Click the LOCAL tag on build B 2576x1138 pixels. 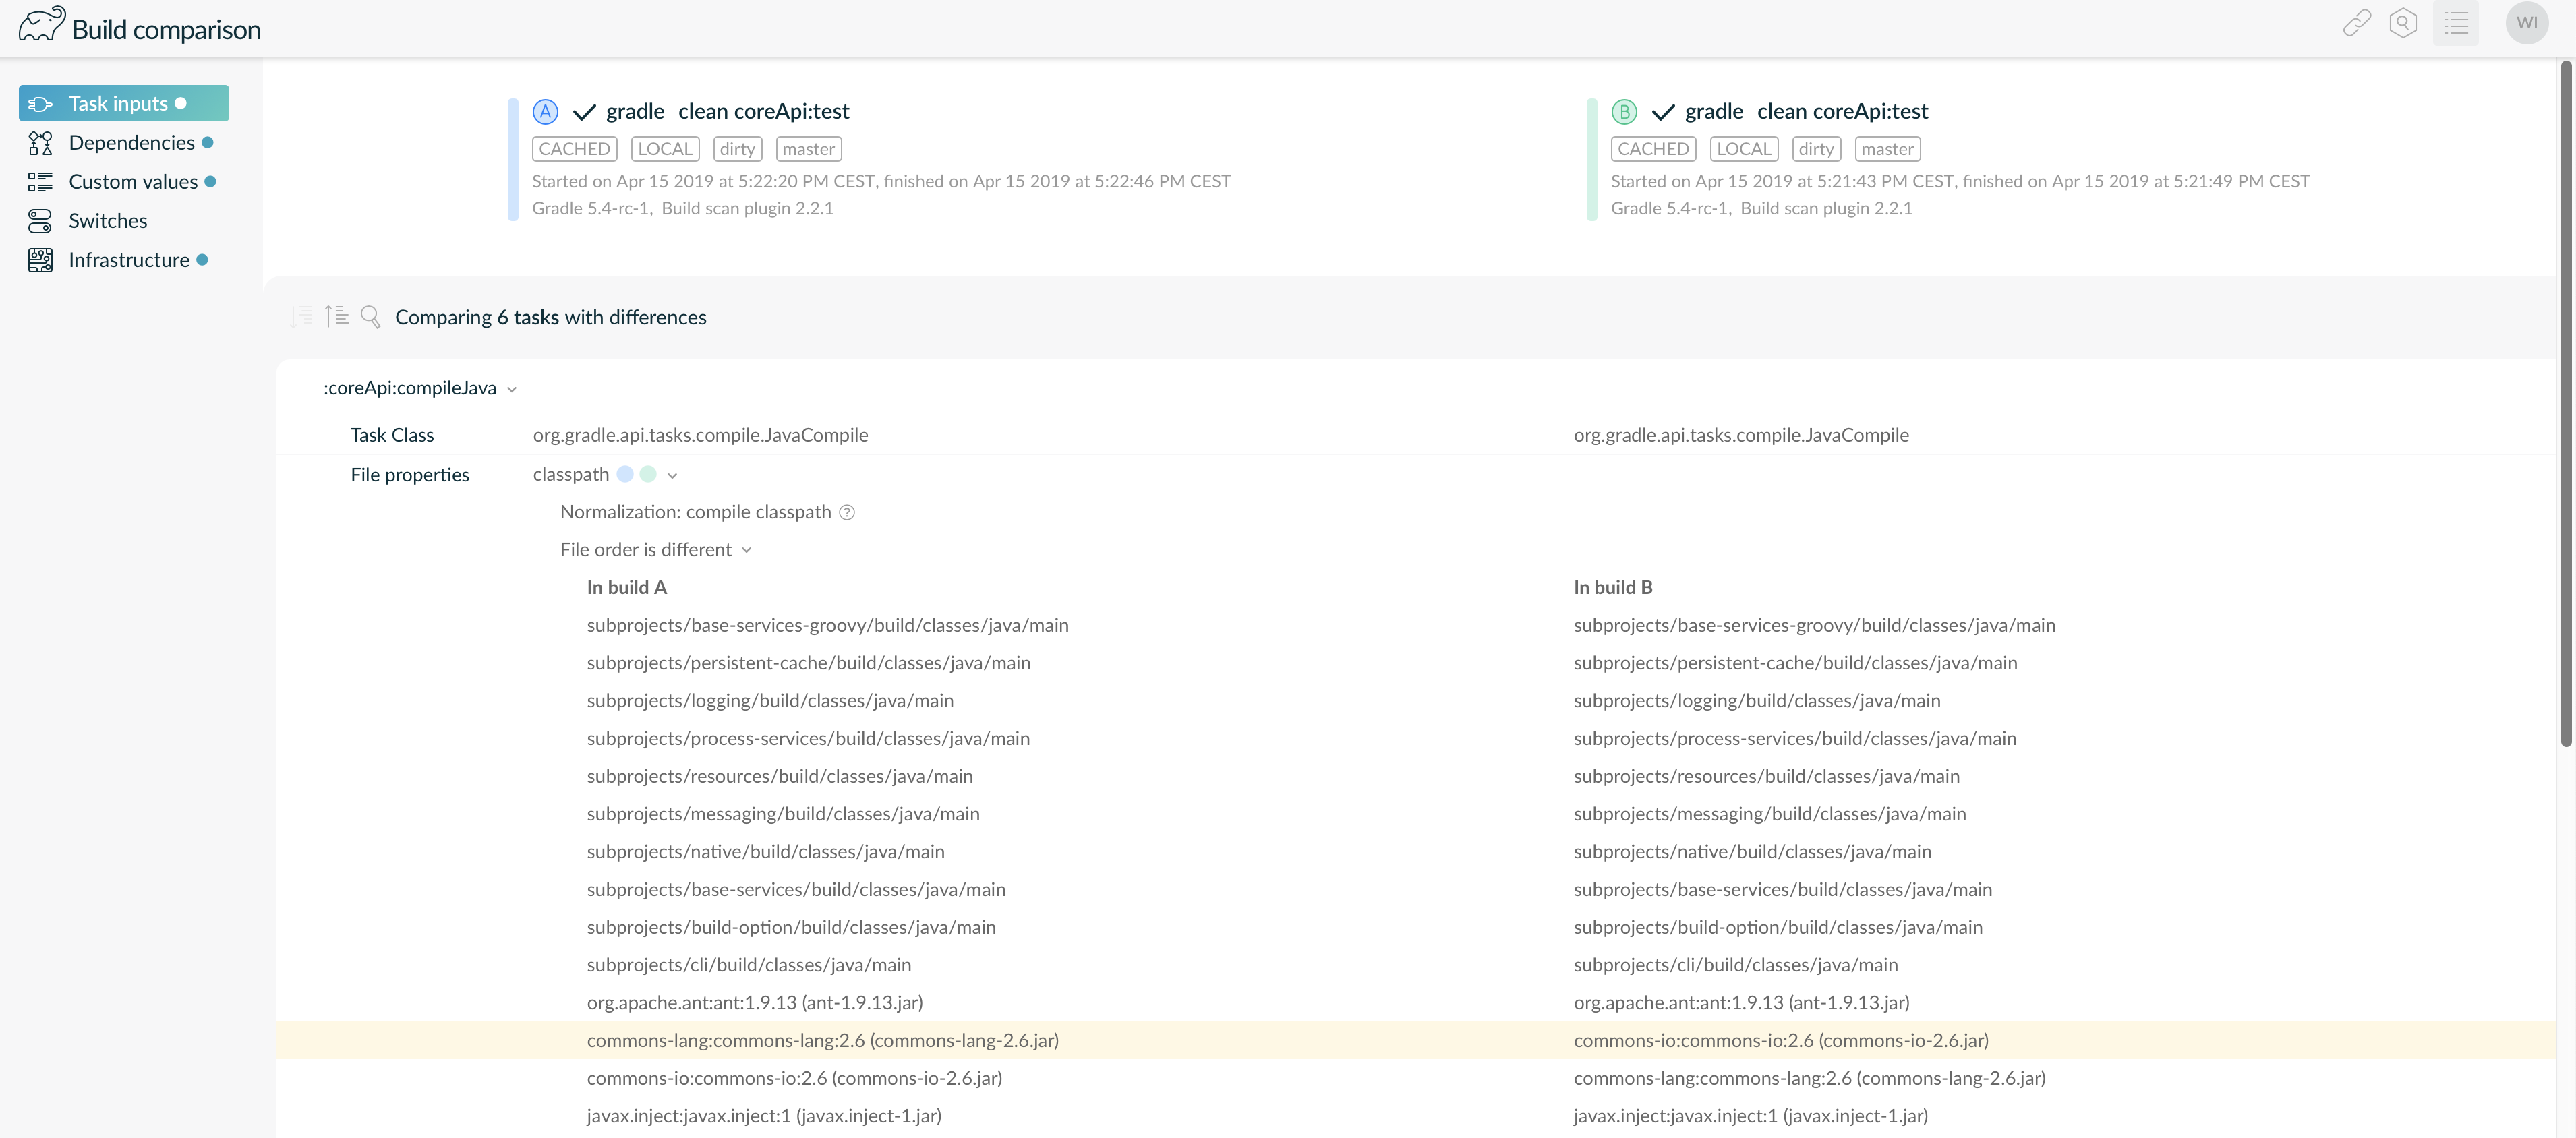tap(1744, 148)
